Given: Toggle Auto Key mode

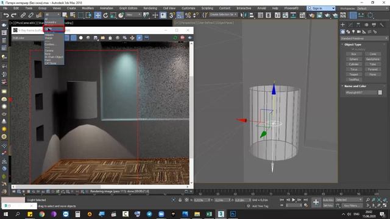Looking at the screenshot, I should (328, 200).
